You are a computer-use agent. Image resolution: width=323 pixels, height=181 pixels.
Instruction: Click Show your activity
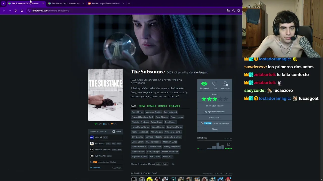tap(215, 106)
